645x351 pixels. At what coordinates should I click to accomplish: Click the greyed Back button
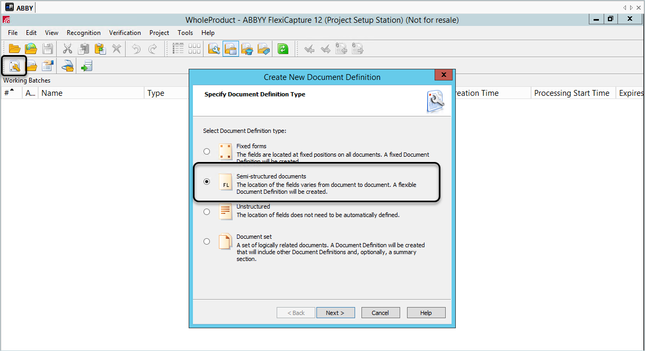coord(296,313)
